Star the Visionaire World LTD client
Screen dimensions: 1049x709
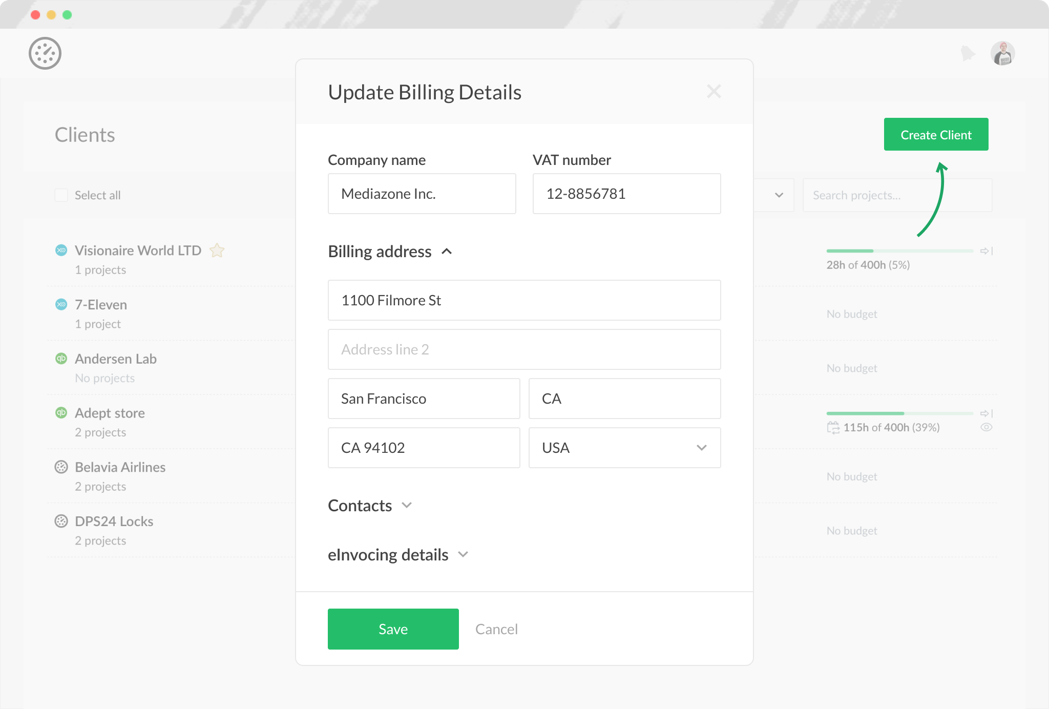[217, 251]
